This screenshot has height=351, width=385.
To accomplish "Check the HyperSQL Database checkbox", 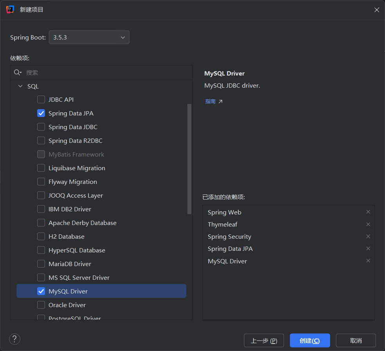I will pos(41,250).
